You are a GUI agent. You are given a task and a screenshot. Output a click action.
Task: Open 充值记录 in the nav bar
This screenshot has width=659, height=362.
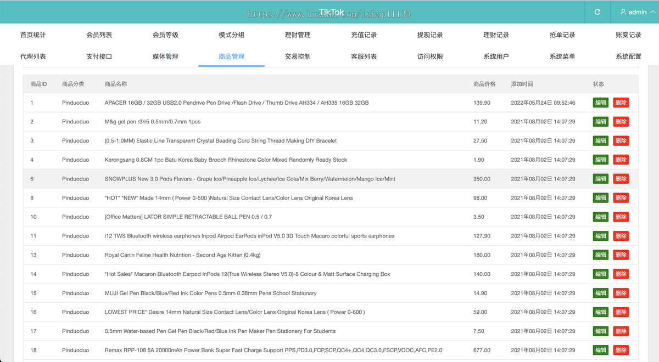tap(364, 34)
